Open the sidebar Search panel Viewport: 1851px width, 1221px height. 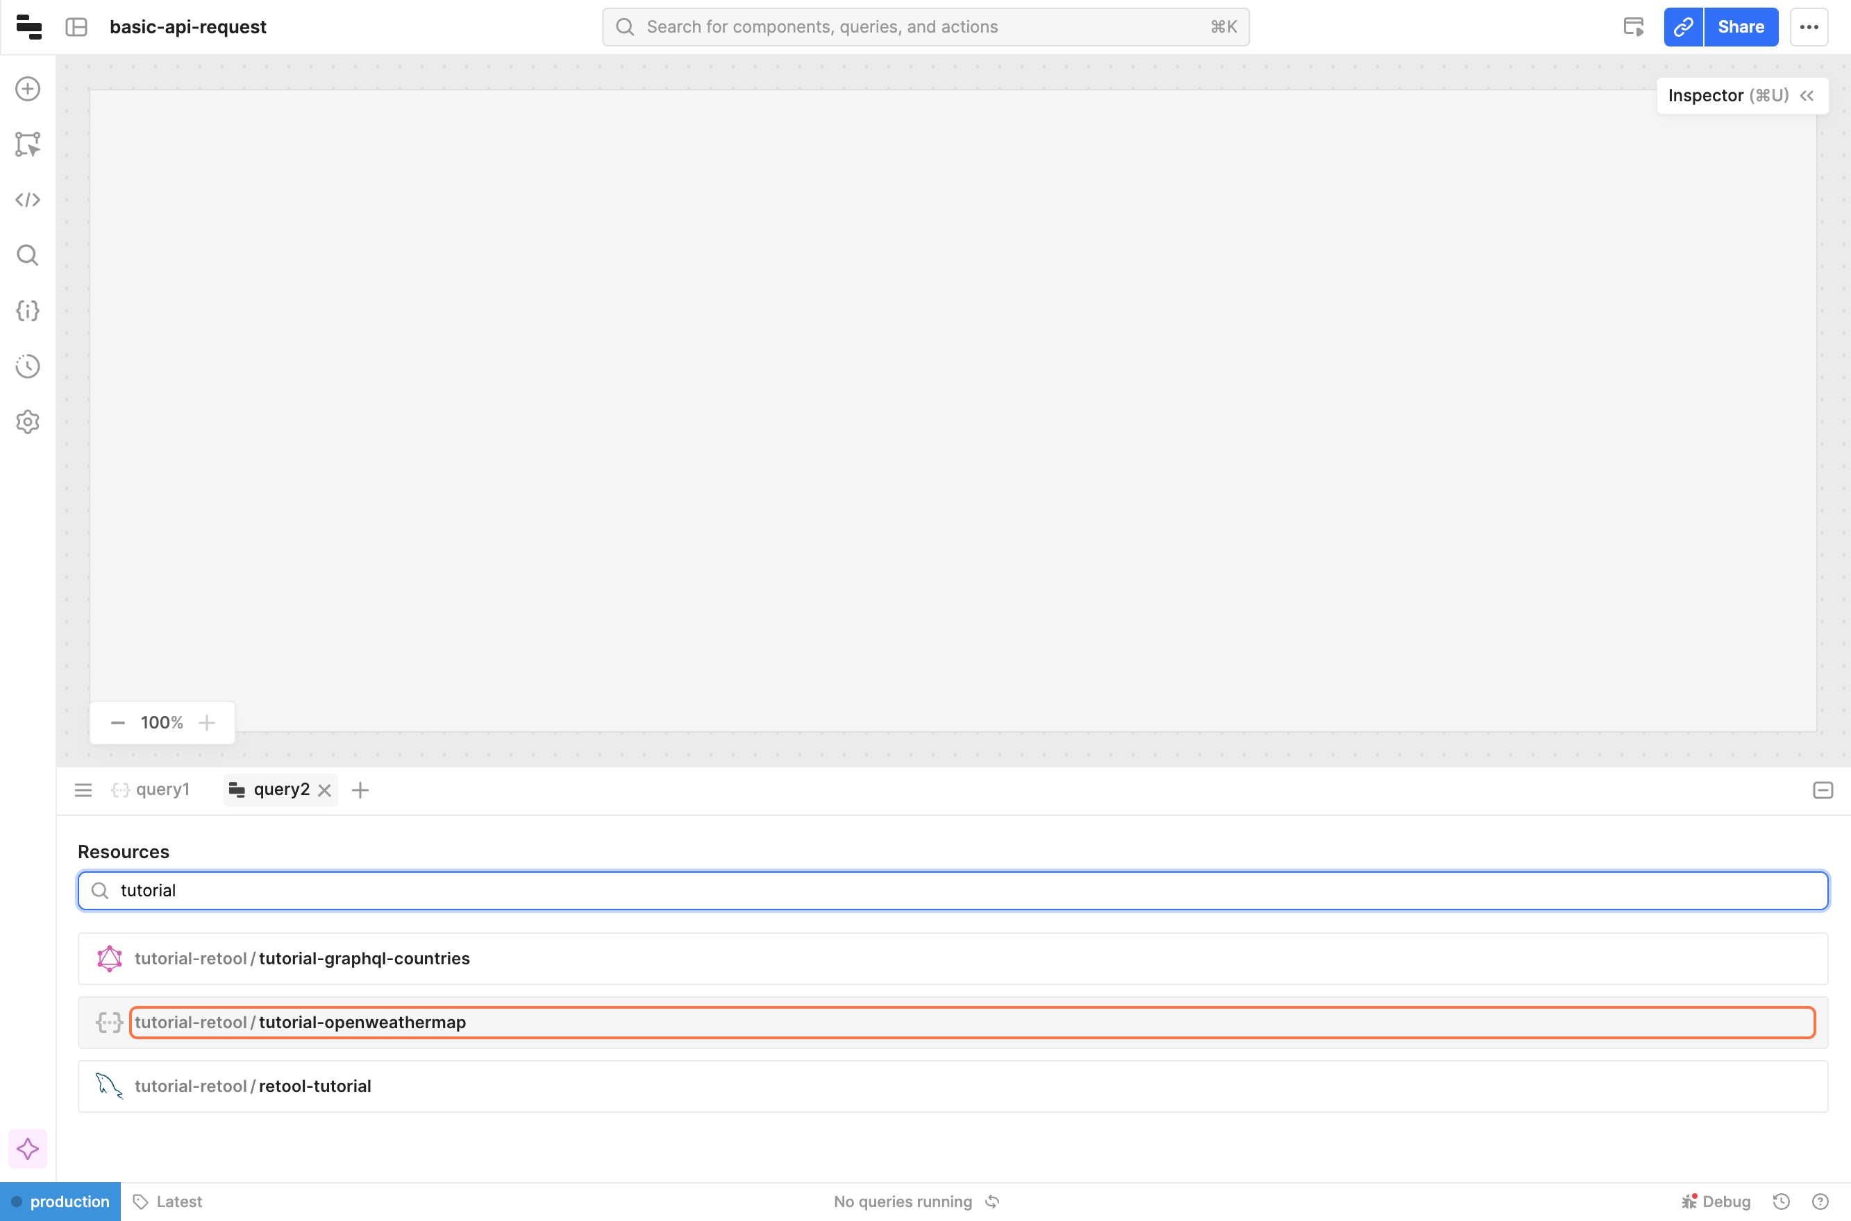point(28,255)
